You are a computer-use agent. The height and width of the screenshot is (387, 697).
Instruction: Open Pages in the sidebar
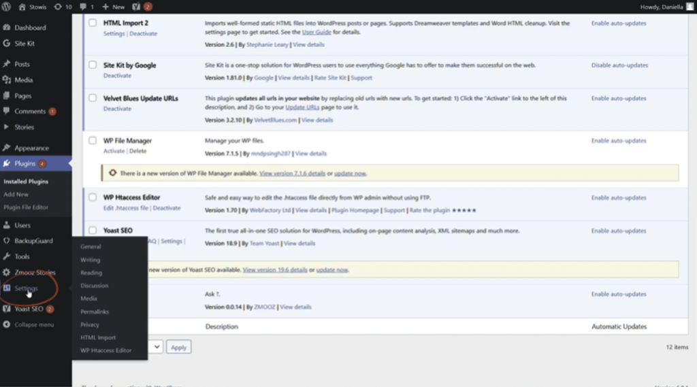pyautogui.click(x=22, y=95)
